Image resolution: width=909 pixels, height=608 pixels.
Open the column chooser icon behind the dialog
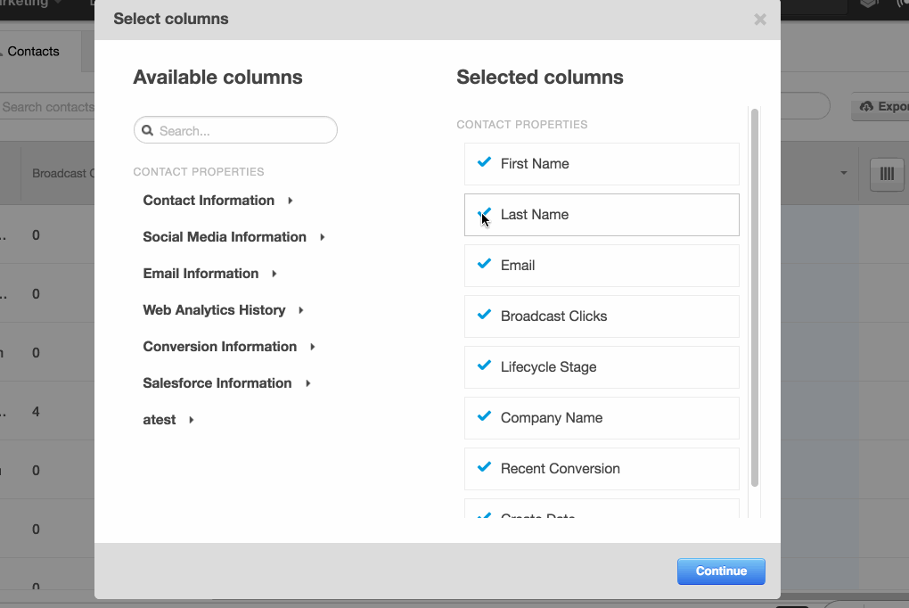[887, 174]
